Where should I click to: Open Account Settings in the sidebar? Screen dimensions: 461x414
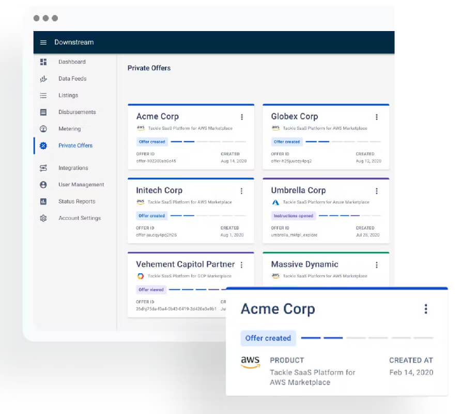coord(80,218)
